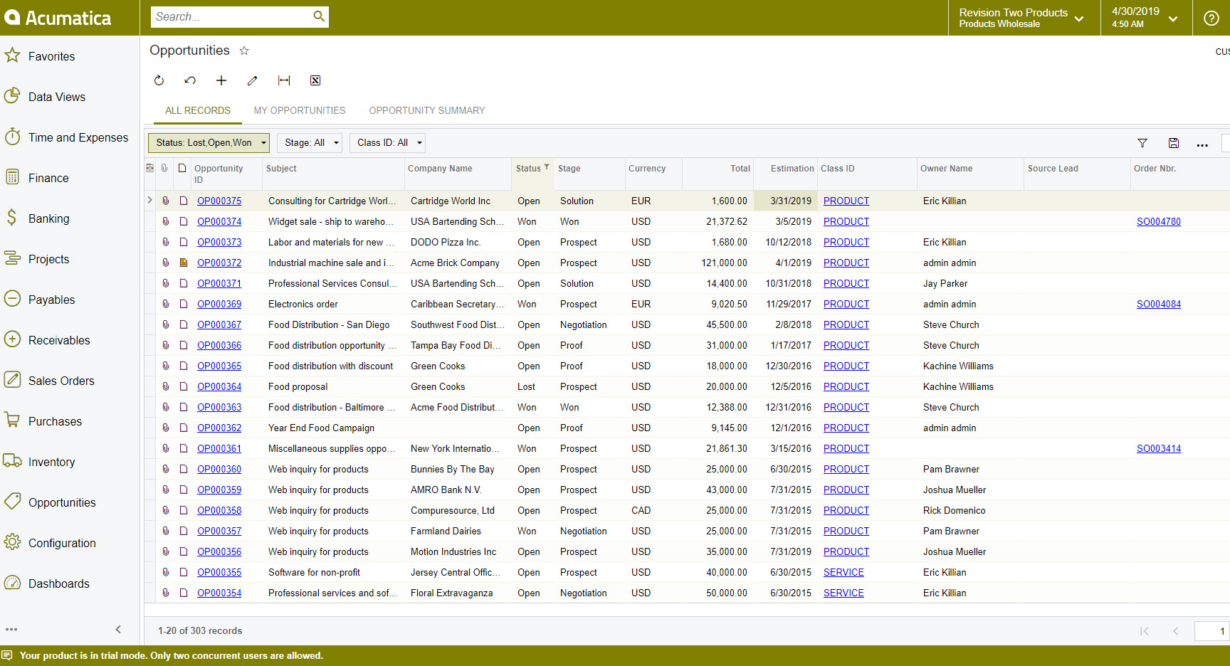Screen dimensions: 1230x666
Task: Click the pencil Edit icon
Action: click(x=252, y=80)
